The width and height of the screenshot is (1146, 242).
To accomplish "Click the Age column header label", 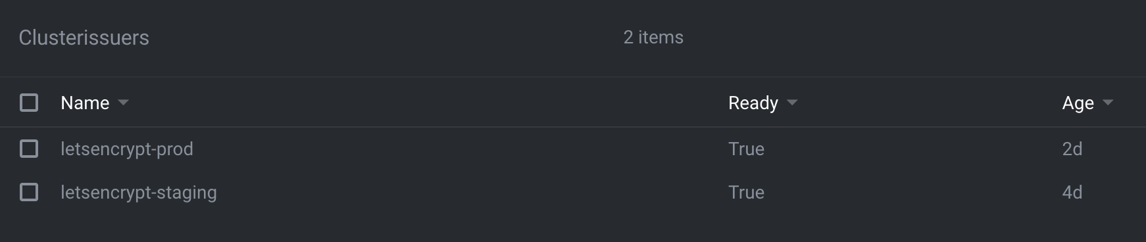I will click(x=1078, y=103).
